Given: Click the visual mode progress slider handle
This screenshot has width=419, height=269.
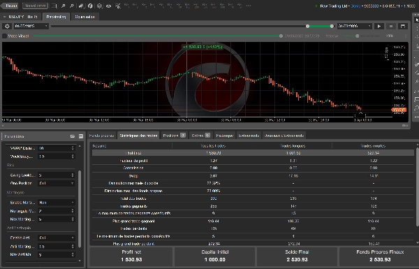Looking at the screenshot, I should [281, 36].
